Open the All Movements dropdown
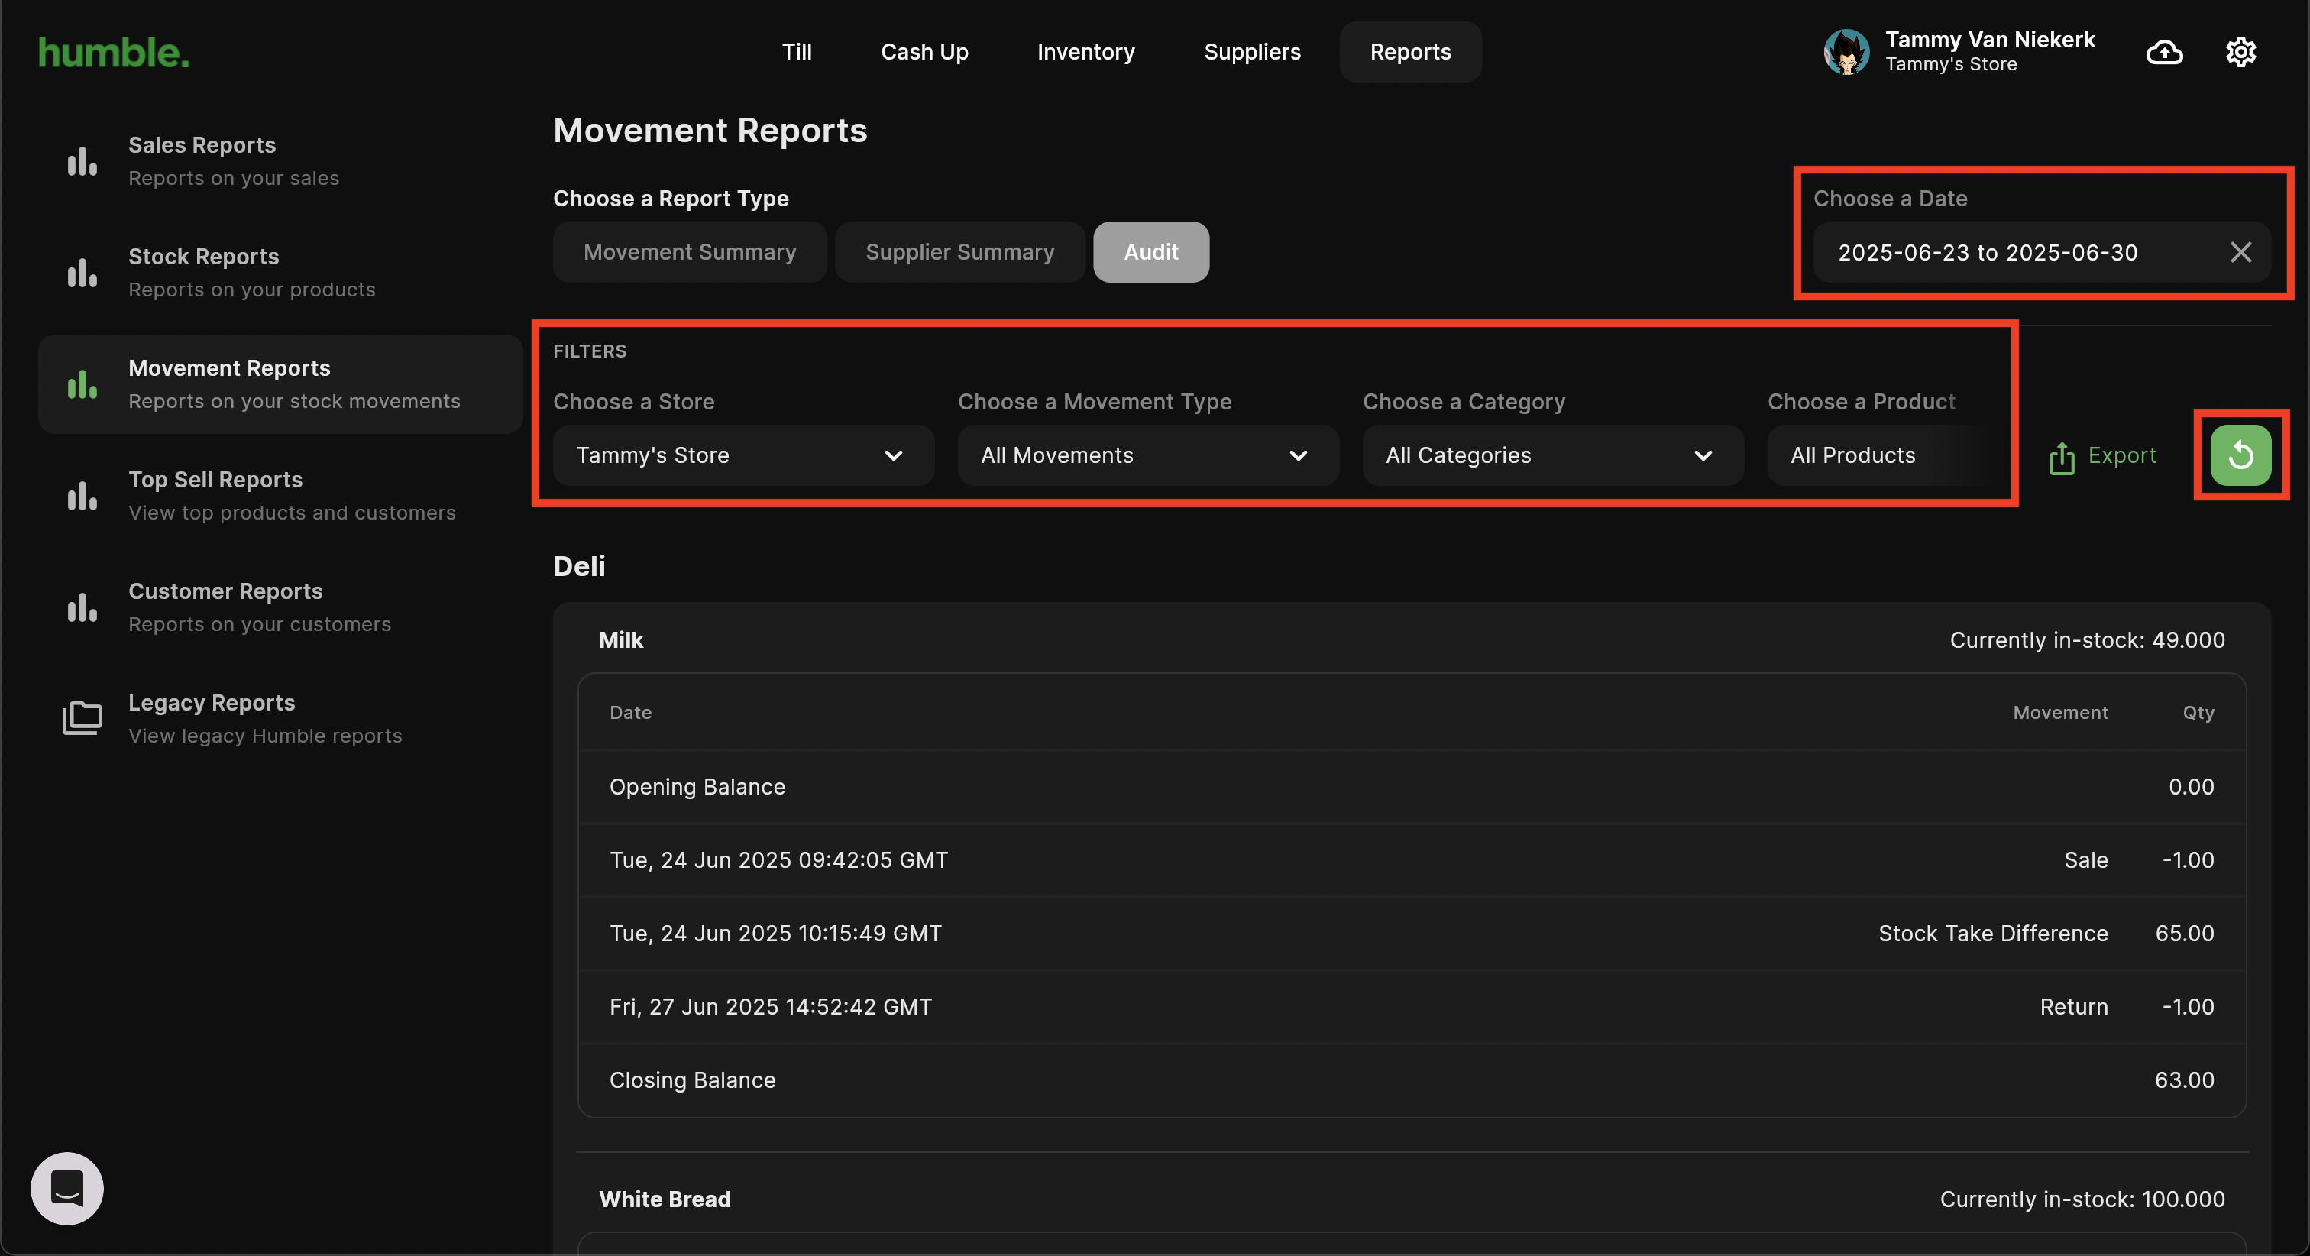The width and height of the screenshot is (2310, 1256). click(x=1148, y=456)
